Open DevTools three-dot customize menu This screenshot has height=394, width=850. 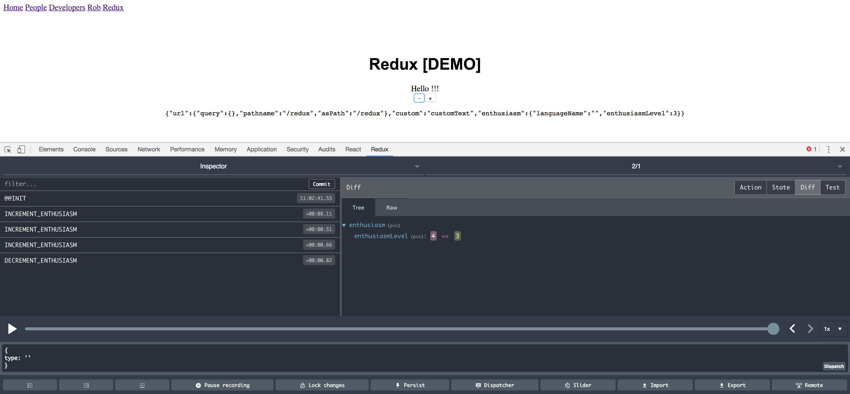[828, 149]
